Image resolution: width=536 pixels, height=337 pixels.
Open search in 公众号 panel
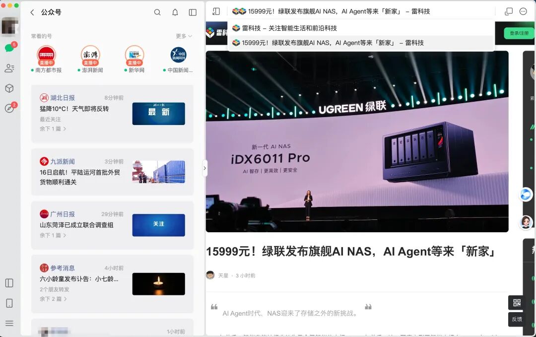click(157, 12)
